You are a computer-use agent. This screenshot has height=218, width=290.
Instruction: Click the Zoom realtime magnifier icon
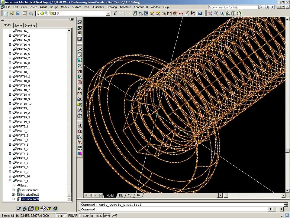(x=216, y=13)
